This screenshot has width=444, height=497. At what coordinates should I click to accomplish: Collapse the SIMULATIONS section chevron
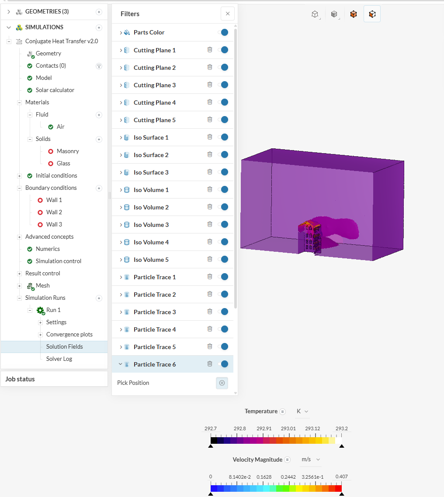click(x=9, y=27)
